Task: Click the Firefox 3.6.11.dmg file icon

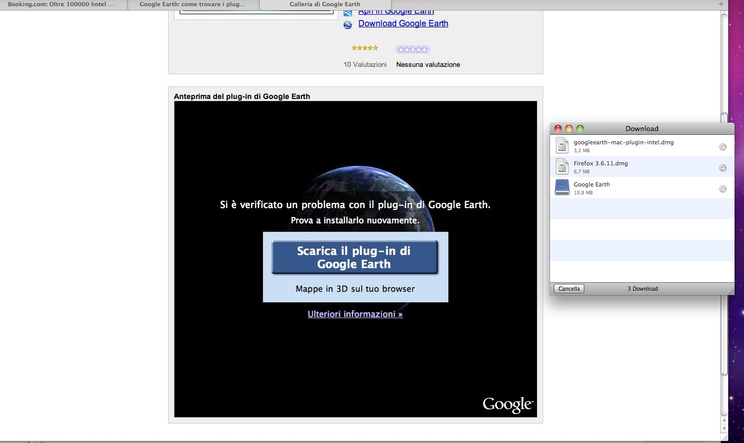Action: 562,166
